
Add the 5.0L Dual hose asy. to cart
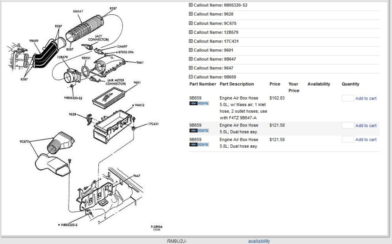[366, 126]
